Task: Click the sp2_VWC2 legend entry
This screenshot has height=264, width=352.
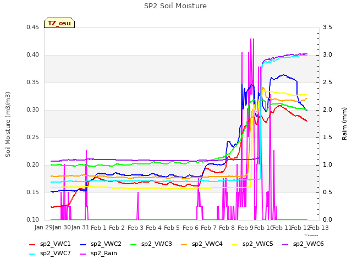Action: coord(101,244)
